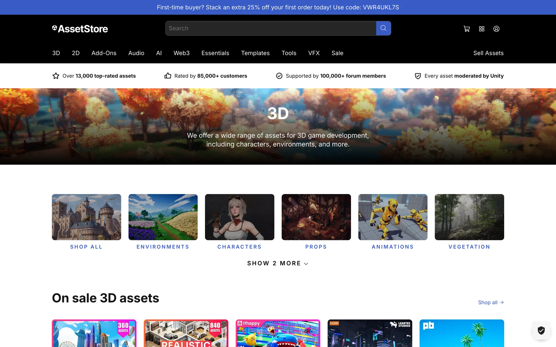Follow the Shop all arrow link
556x347 pixels.
coord(491,302)
